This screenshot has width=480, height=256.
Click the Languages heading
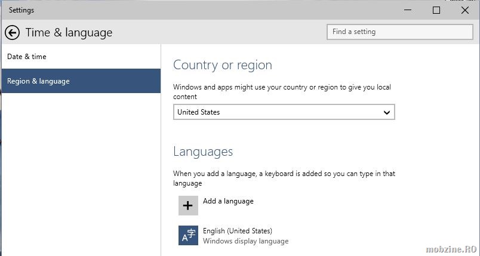[203, 152]
